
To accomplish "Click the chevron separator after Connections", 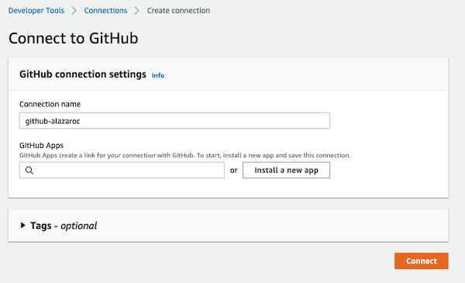I will [136, 11].
